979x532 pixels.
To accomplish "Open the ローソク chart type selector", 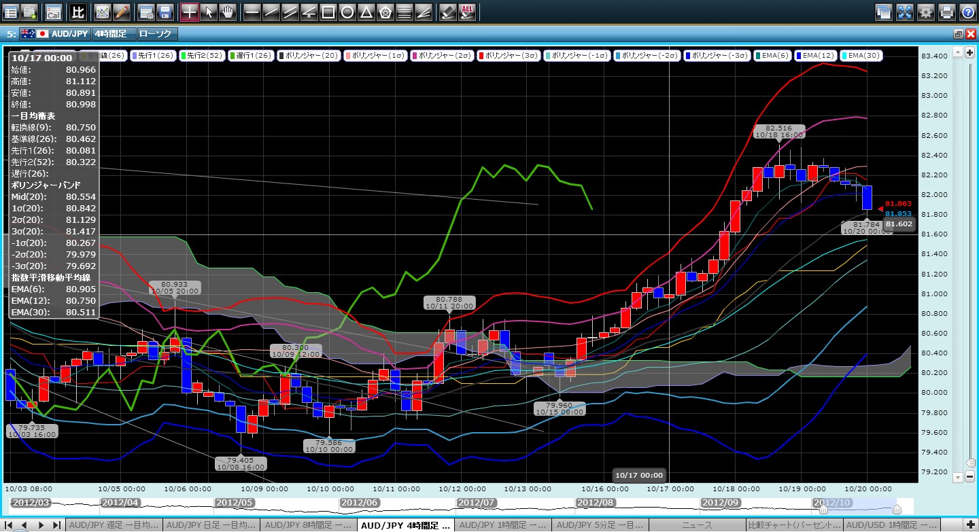I will 156,33.
